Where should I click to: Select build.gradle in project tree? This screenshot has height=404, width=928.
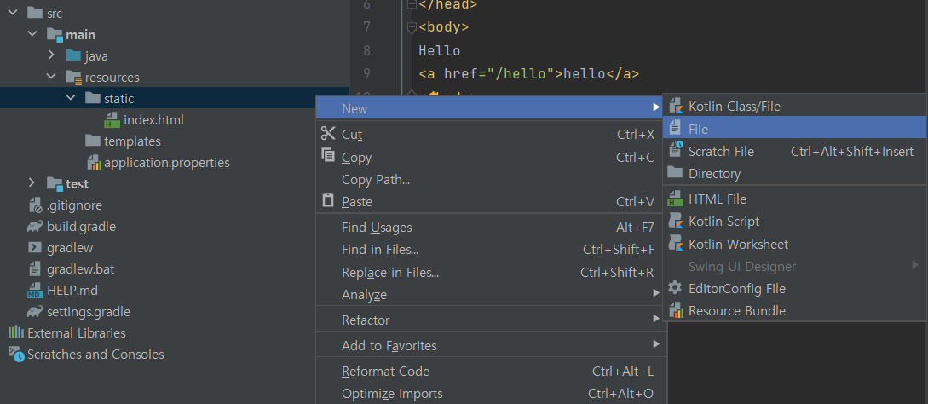point(81,226)
